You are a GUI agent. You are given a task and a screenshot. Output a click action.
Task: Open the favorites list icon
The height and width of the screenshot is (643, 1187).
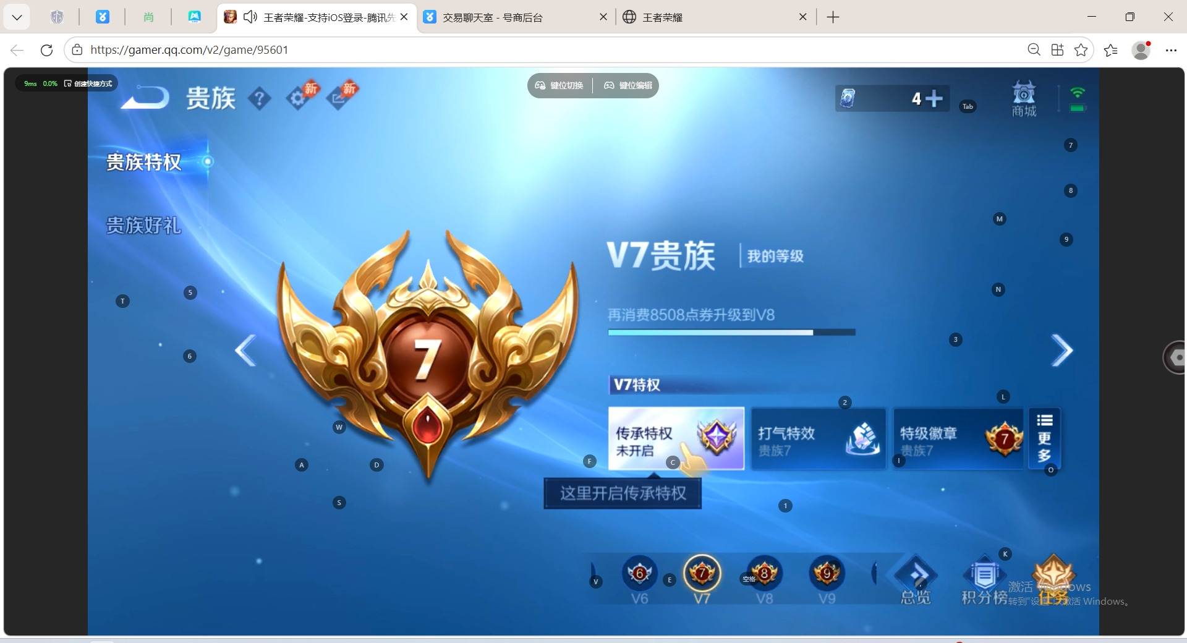pos(1111,50)
